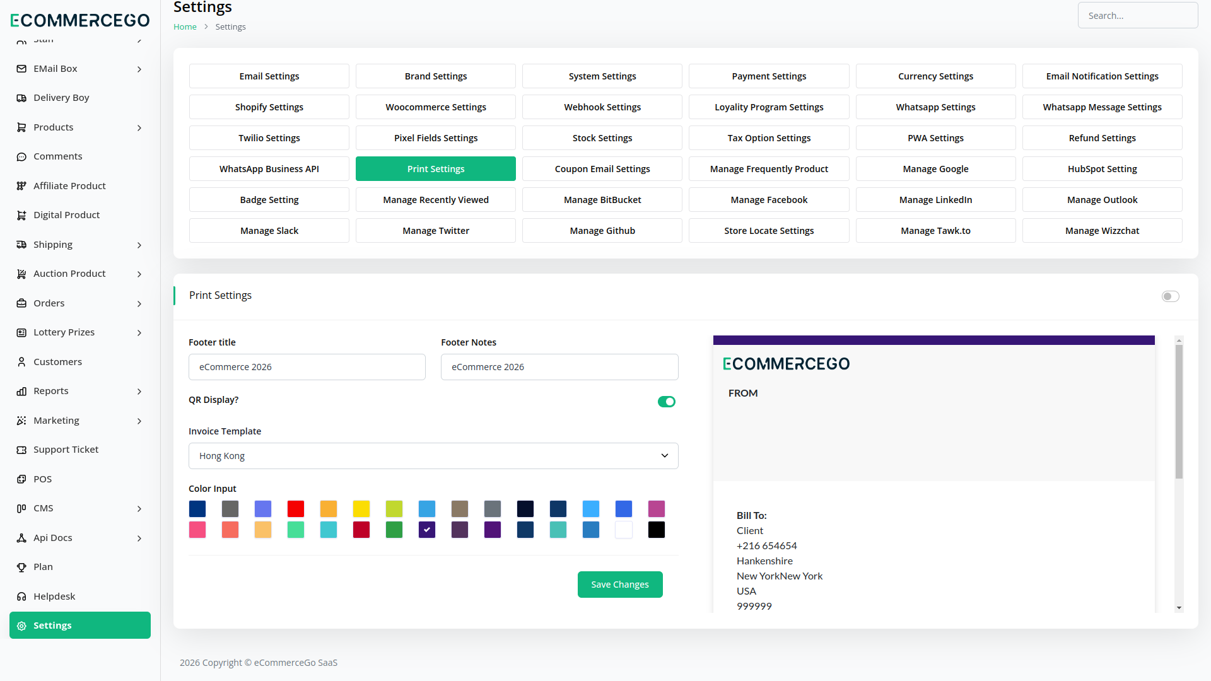Screen dimensions: 1211x681
Task: Click the Footer title input field
Action: tap(307, 367)
